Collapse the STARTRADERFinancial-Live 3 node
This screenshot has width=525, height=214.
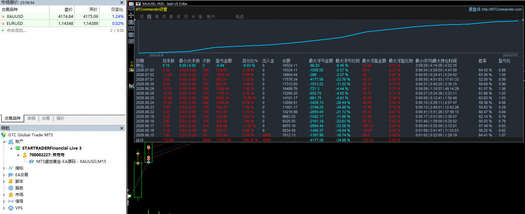point(11,148)
